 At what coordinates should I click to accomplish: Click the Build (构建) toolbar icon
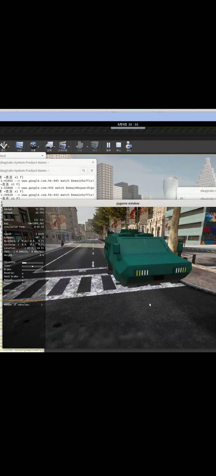coord(79,145)
